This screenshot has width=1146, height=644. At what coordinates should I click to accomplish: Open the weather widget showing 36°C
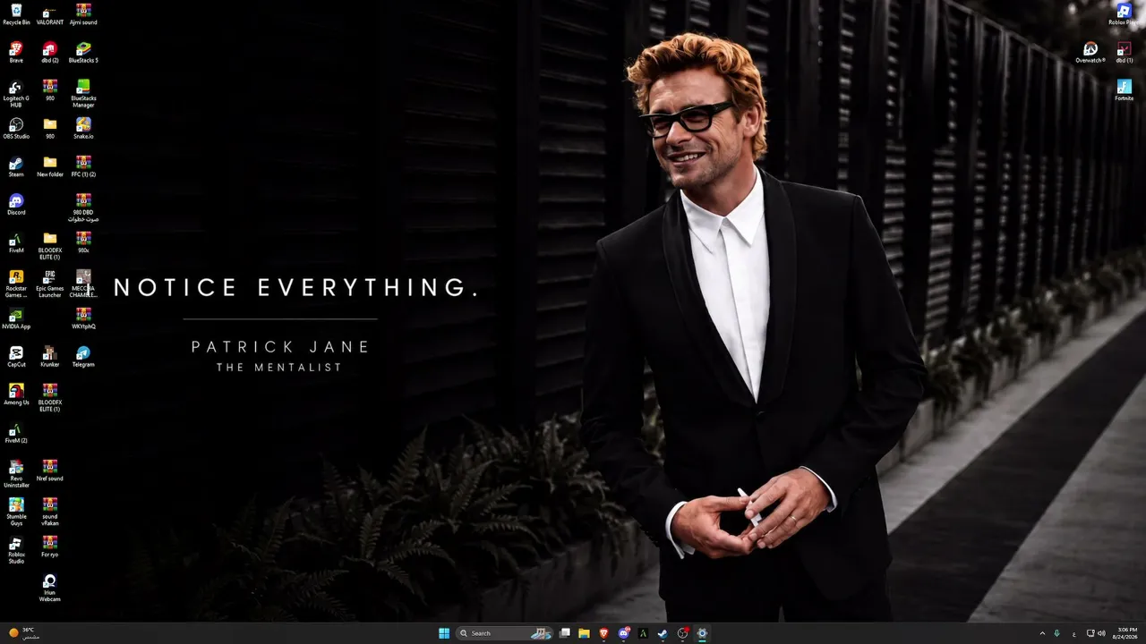(23, 633)
